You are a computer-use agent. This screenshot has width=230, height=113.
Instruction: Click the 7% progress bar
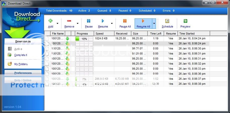pyautogui.click(x=84, y=79)
